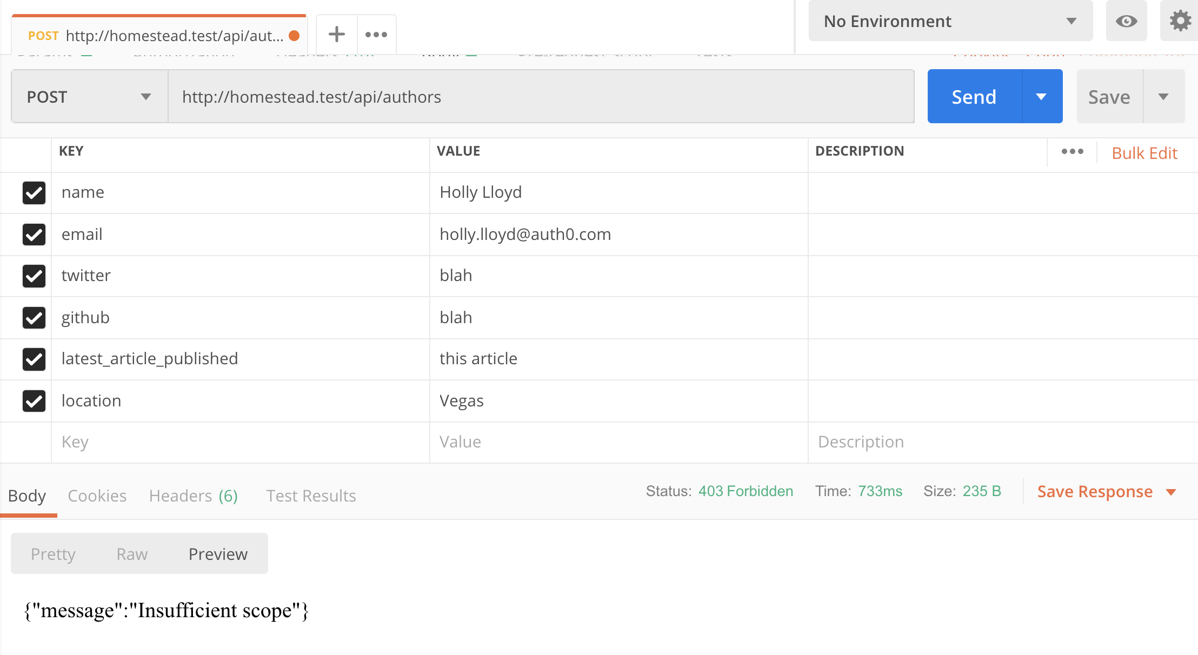Viewport: 1198px width, 655px height.
Task: Click column options ellipsis next to Bulk Edit
Action: (x=1072, y=152)
